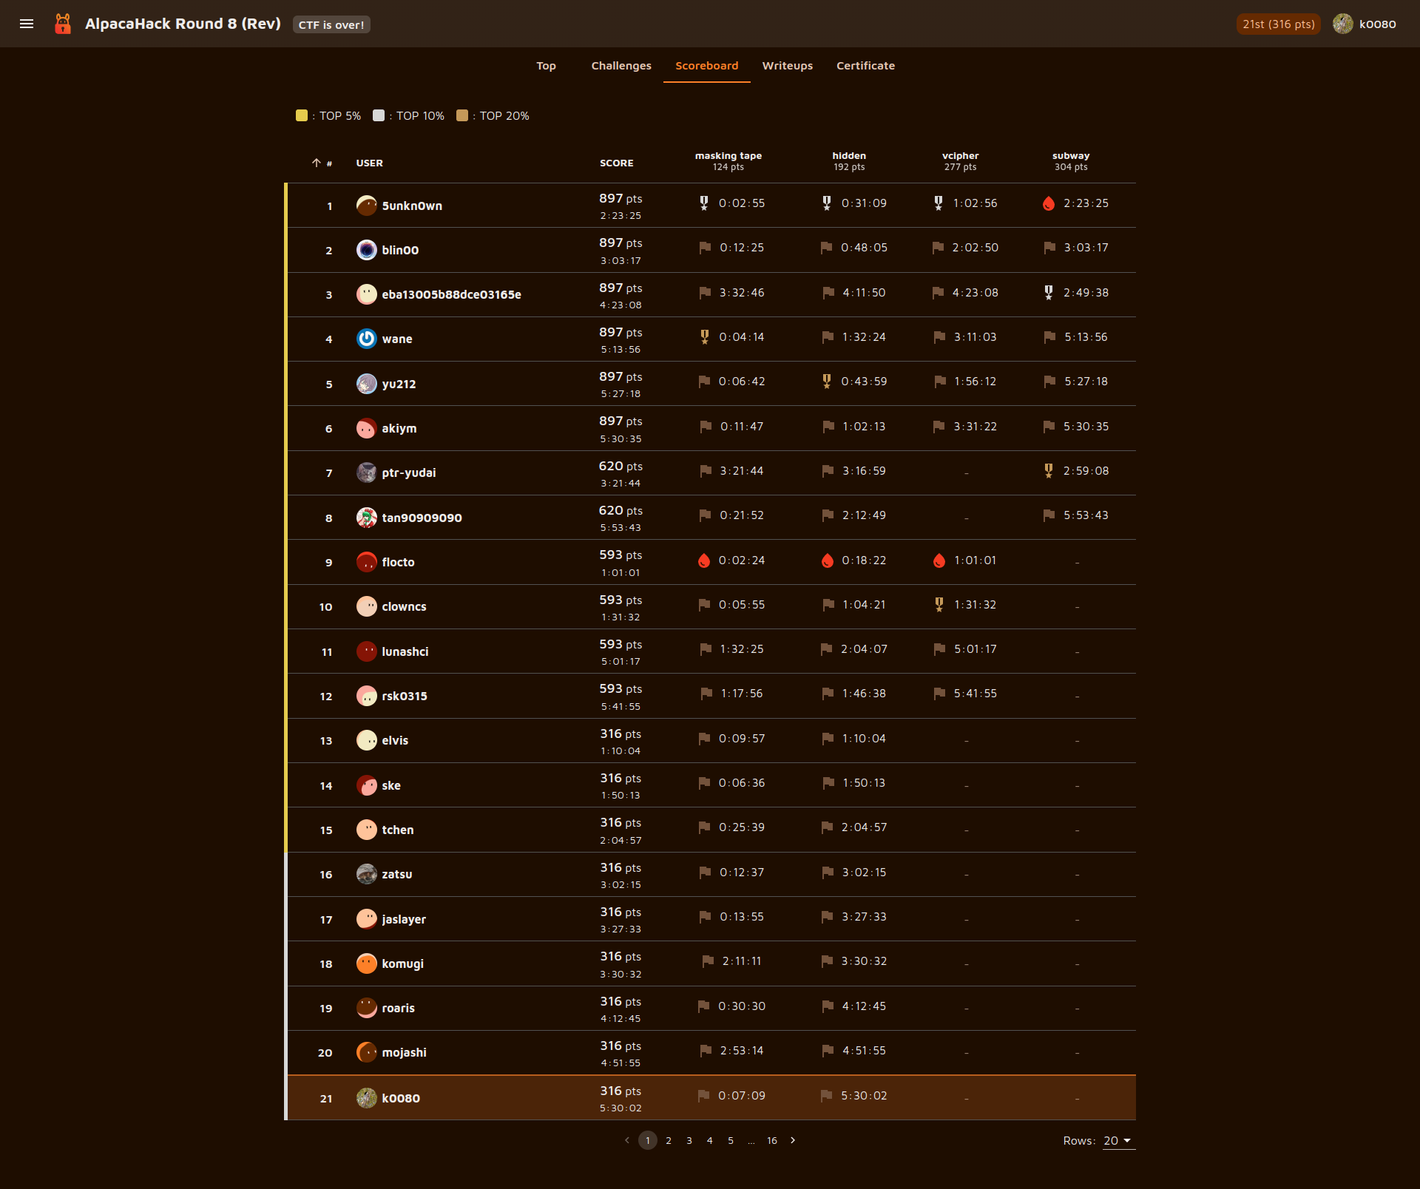Click clowncs medal icon for vcipher
The width and height of the screenshot is (1420, 1189).
[939, 605]
